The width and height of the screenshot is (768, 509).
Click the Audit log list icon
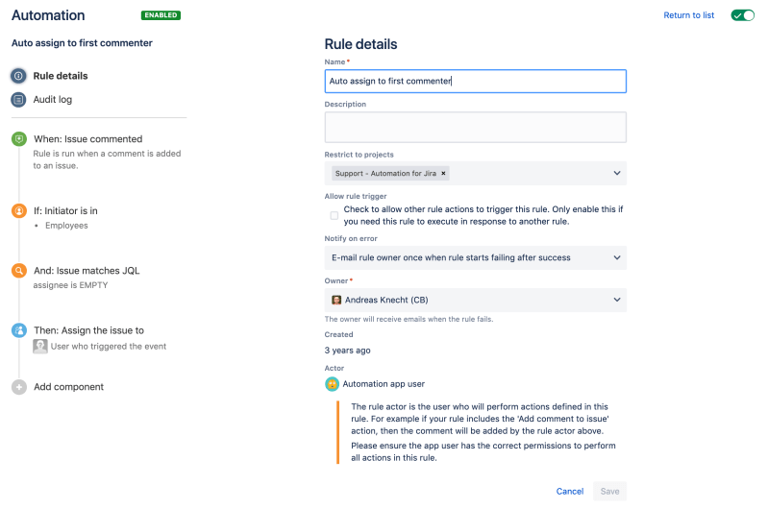[18, 99]
